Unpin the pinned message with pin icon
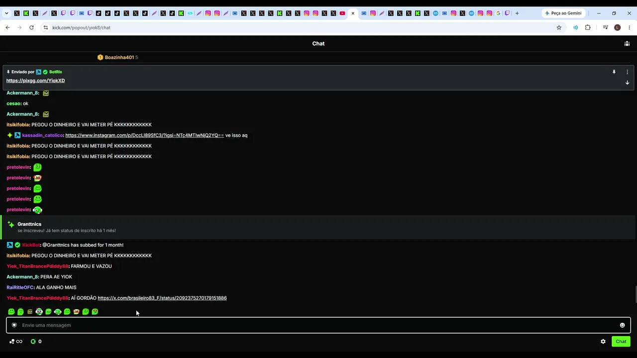This screenshot has width=637, height=358. (x=614, y=72)
